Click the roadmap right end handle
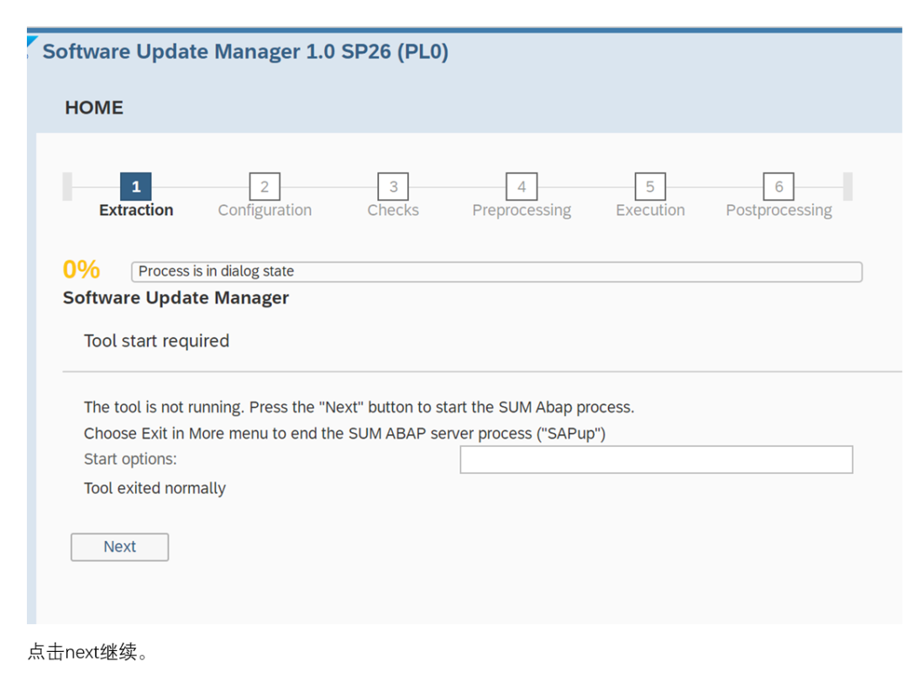 tap(848, 187)
